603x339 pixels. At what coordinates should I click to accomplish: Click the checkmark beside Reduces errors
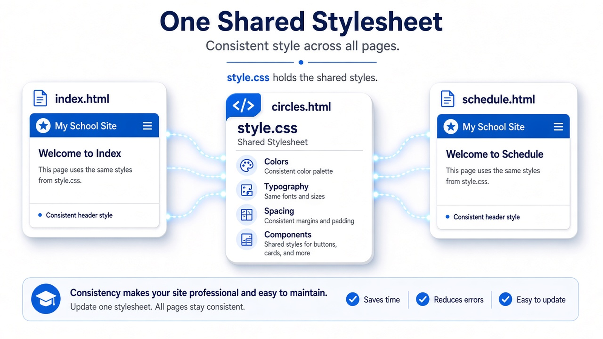point(423,299)
